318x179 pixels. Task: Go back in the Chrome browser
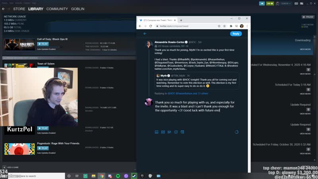(140, 26)
